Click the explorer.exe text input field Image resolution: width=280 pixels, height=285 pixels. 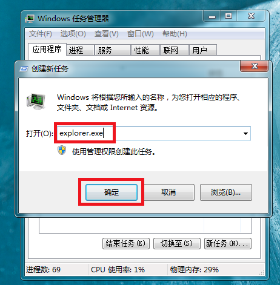[153, 133]
